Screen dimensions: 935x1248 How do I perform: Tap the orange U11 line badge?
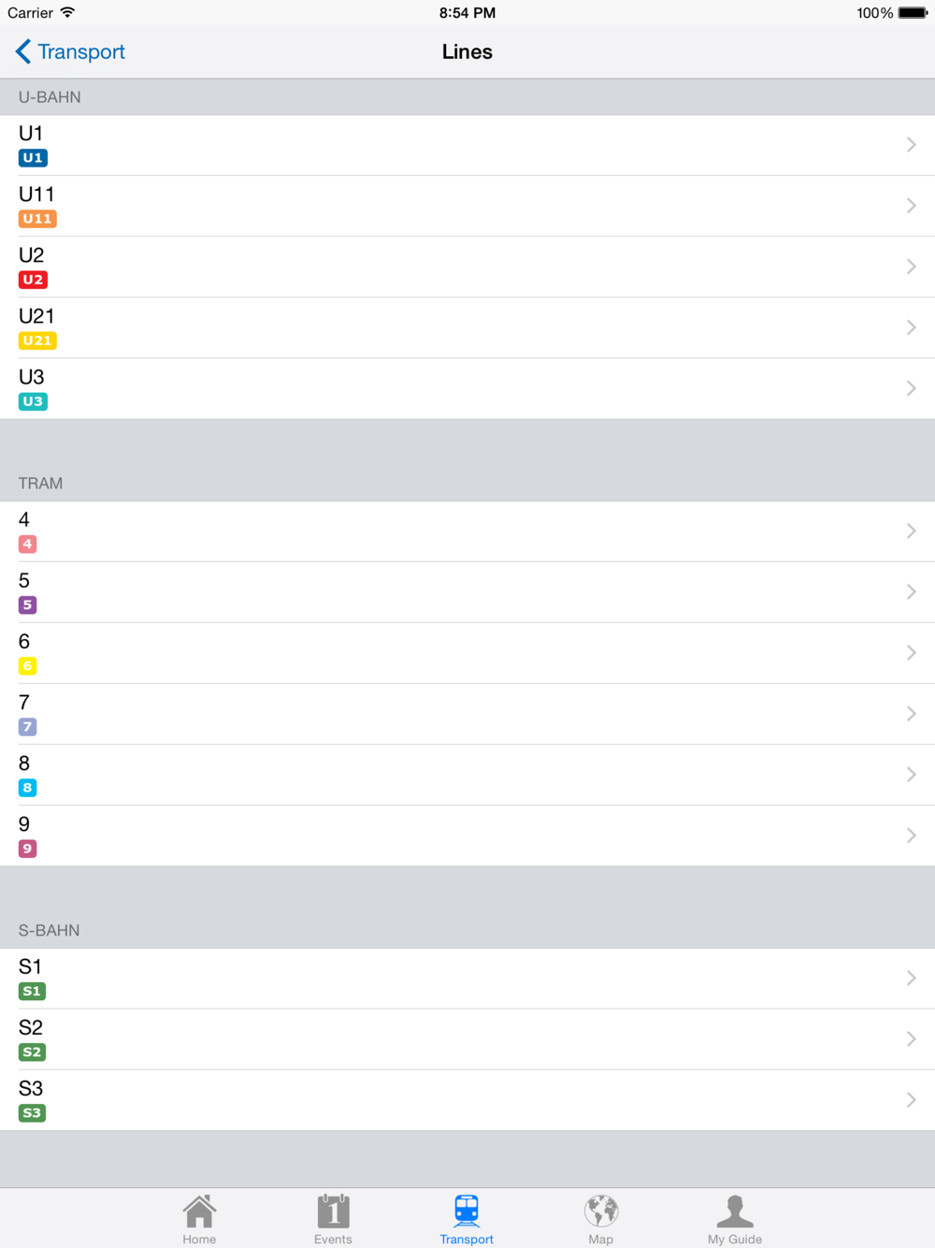point(37,219)
